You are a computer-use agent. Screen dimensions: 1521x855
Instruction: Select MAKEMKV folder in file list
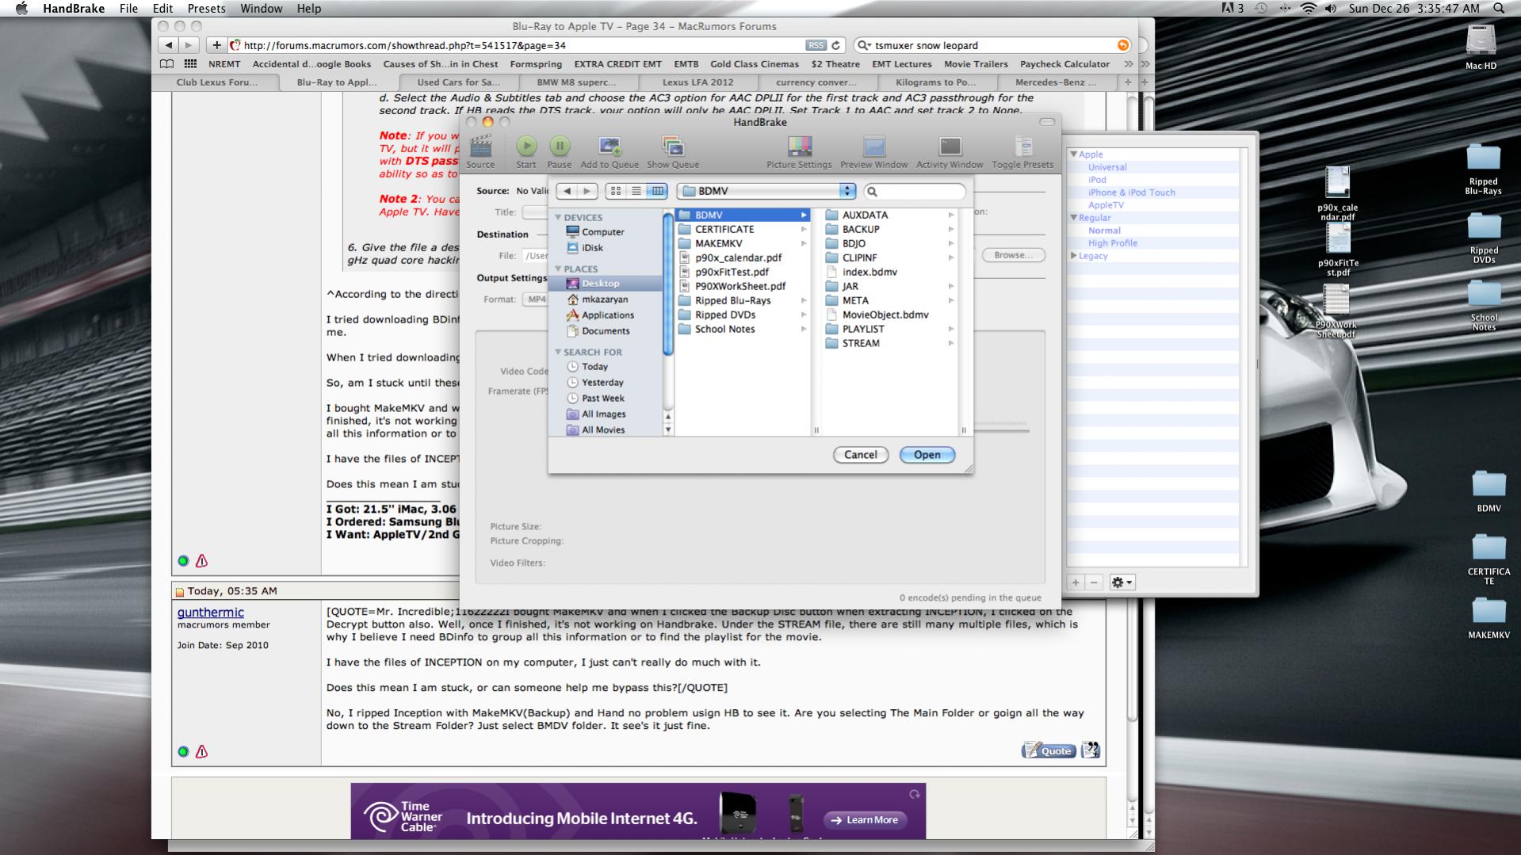[x=743, y=243]
